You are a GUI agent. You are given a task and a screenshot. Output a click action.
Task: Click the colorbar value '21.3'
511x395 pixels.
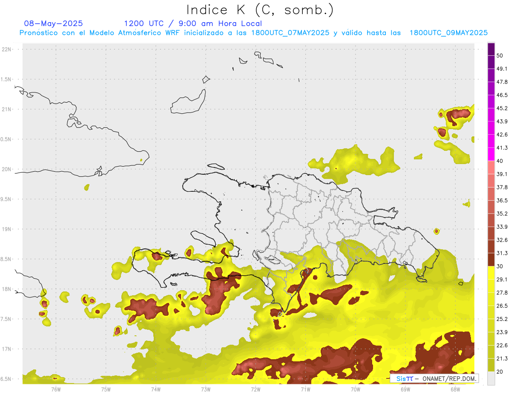click(502, 359)
